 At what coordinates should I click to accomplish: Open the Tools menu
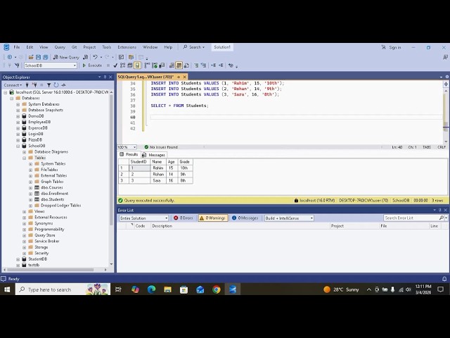click(106, 47)
